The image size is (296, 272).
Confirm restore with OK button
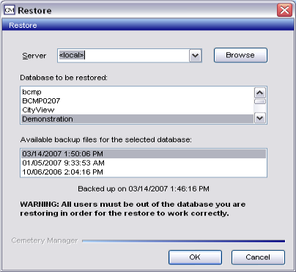[x=195, y=257]
